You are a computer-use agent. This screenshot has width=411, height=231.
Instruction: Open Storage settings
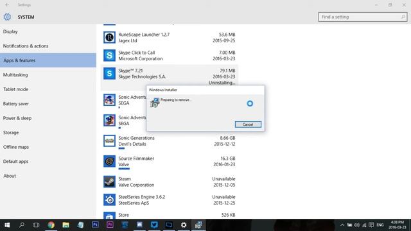[x=48, y=132]
